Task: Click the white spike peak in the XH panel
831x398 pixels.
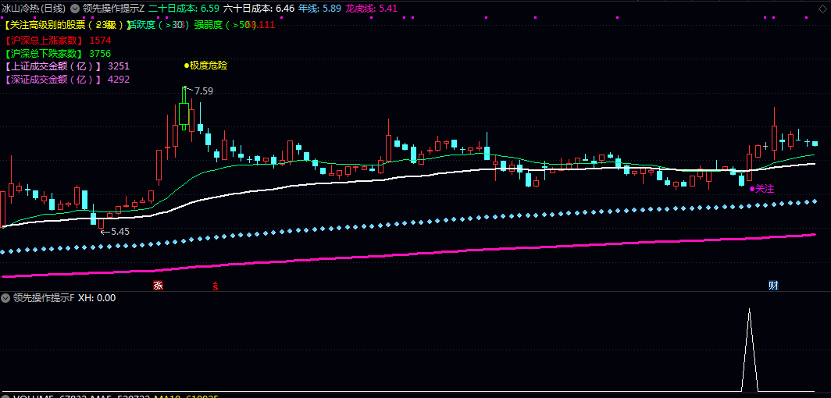Action: tap(749, 310)
